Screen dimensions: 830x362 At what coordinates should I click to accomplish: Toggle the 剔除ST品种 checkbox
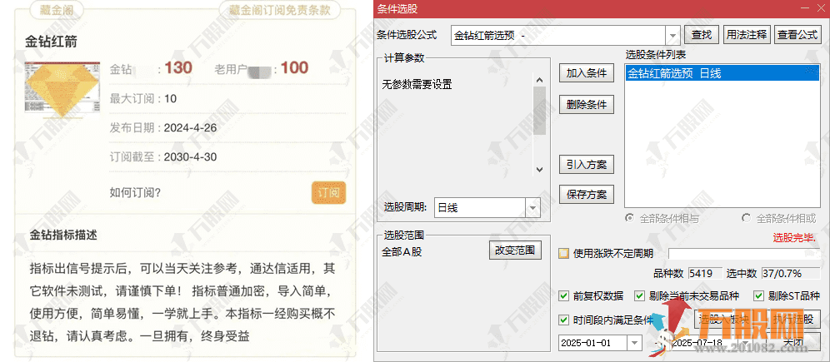(x=759, y=296)
